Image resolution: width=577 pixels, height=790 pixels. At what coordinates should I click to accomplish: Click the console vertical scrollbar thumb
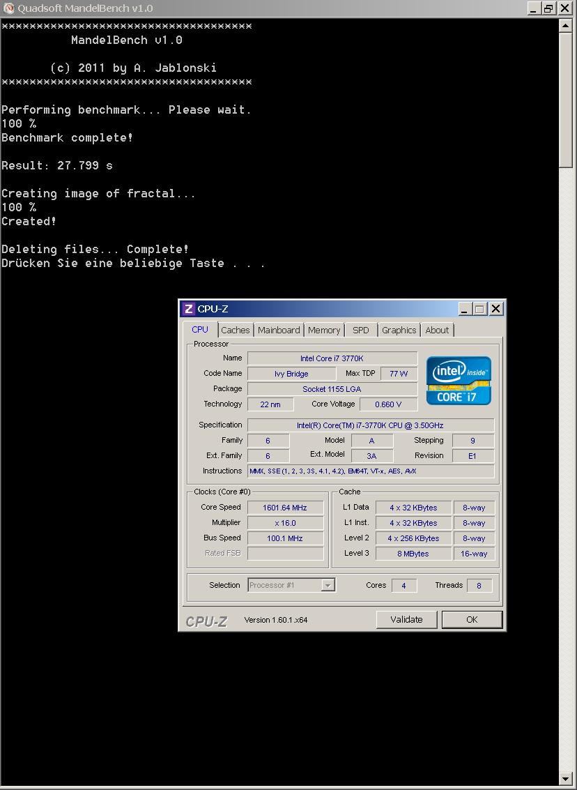point(565,100)
